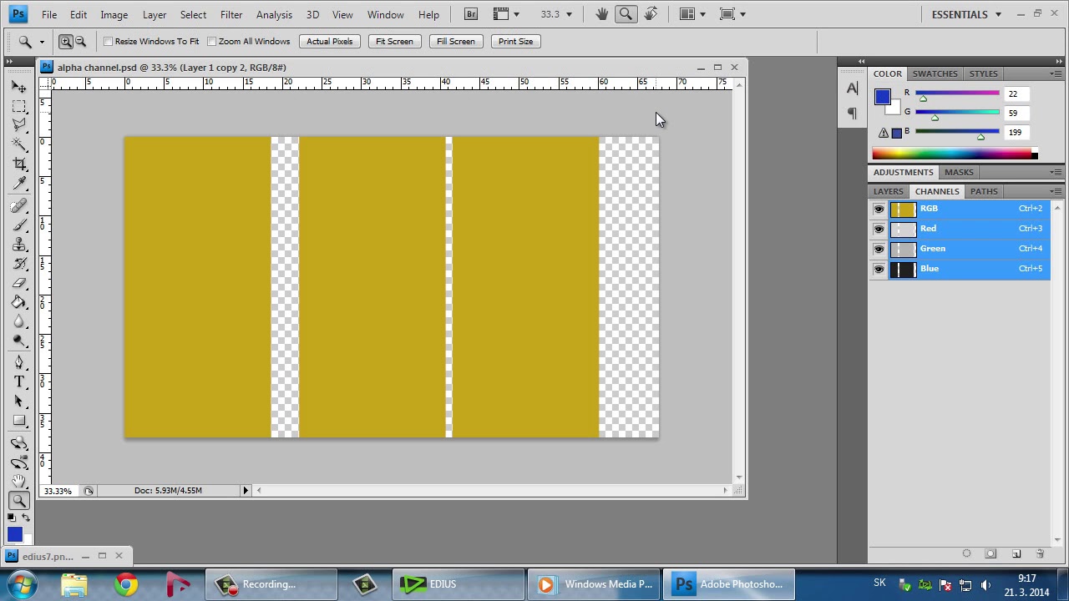
Task: Select the Dodge tool
Action: pos(19,341)
